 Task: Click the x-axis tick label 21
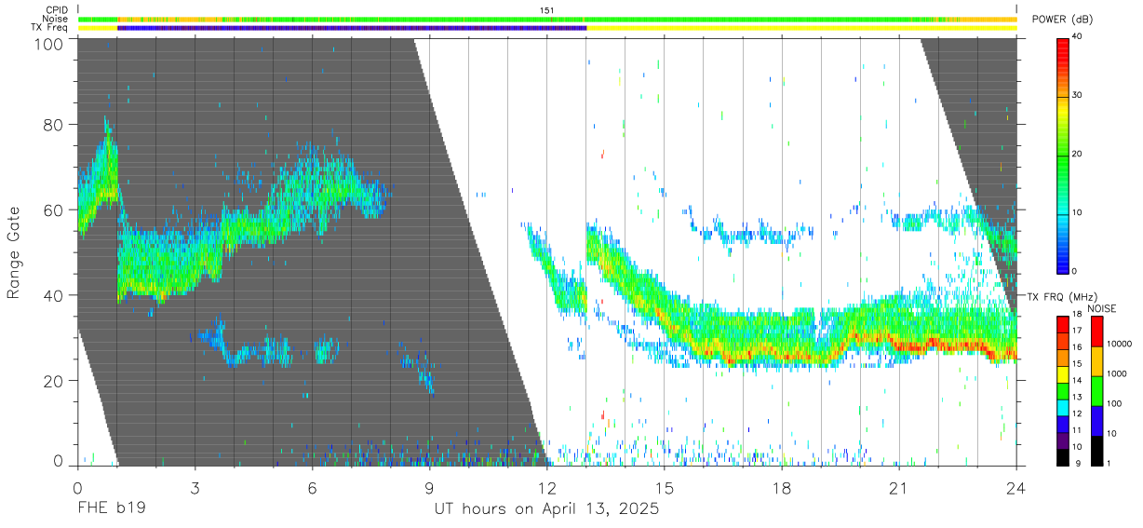(899, 488)
